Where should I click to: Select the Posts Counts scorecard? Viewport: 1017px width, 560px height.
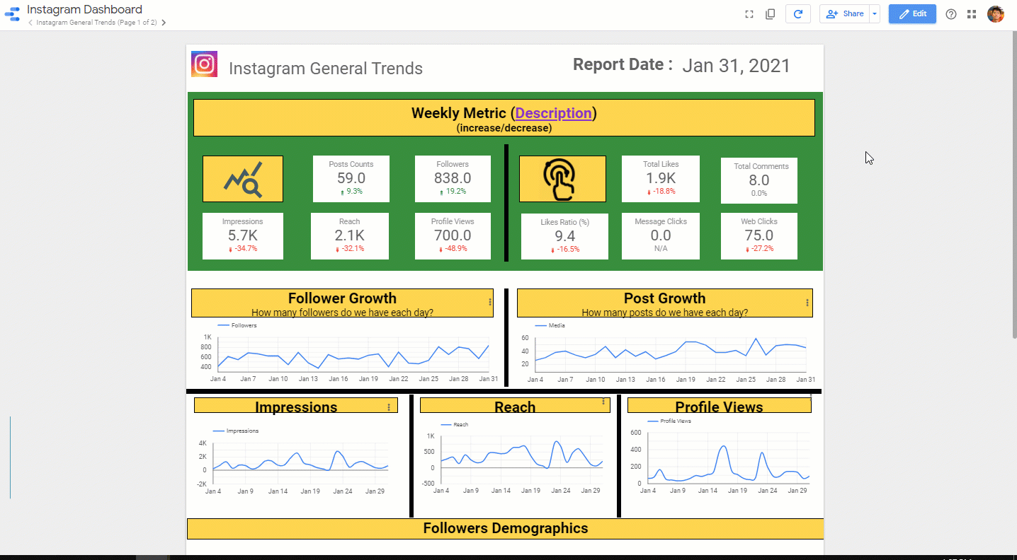(351, 178)
